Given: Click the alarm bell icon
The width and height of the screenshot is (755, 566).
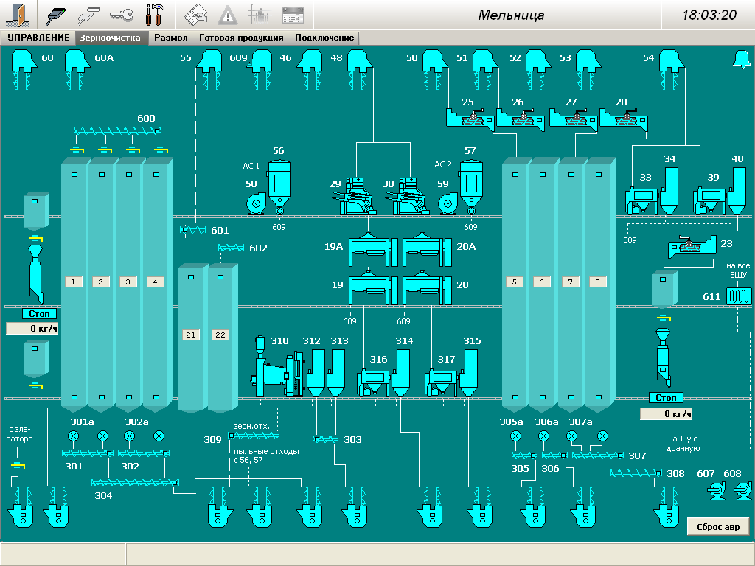Looking at the screenshot, I should (x=740, y=60).
